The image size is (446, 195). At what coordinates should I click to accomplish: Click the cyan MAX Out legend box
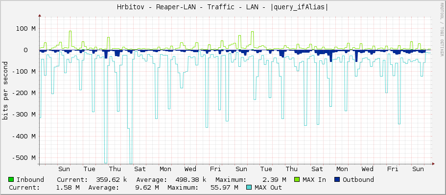coord(249,187)
